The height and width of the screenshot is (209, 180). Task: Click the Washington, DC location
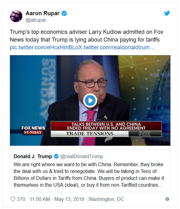coord(106,199)
